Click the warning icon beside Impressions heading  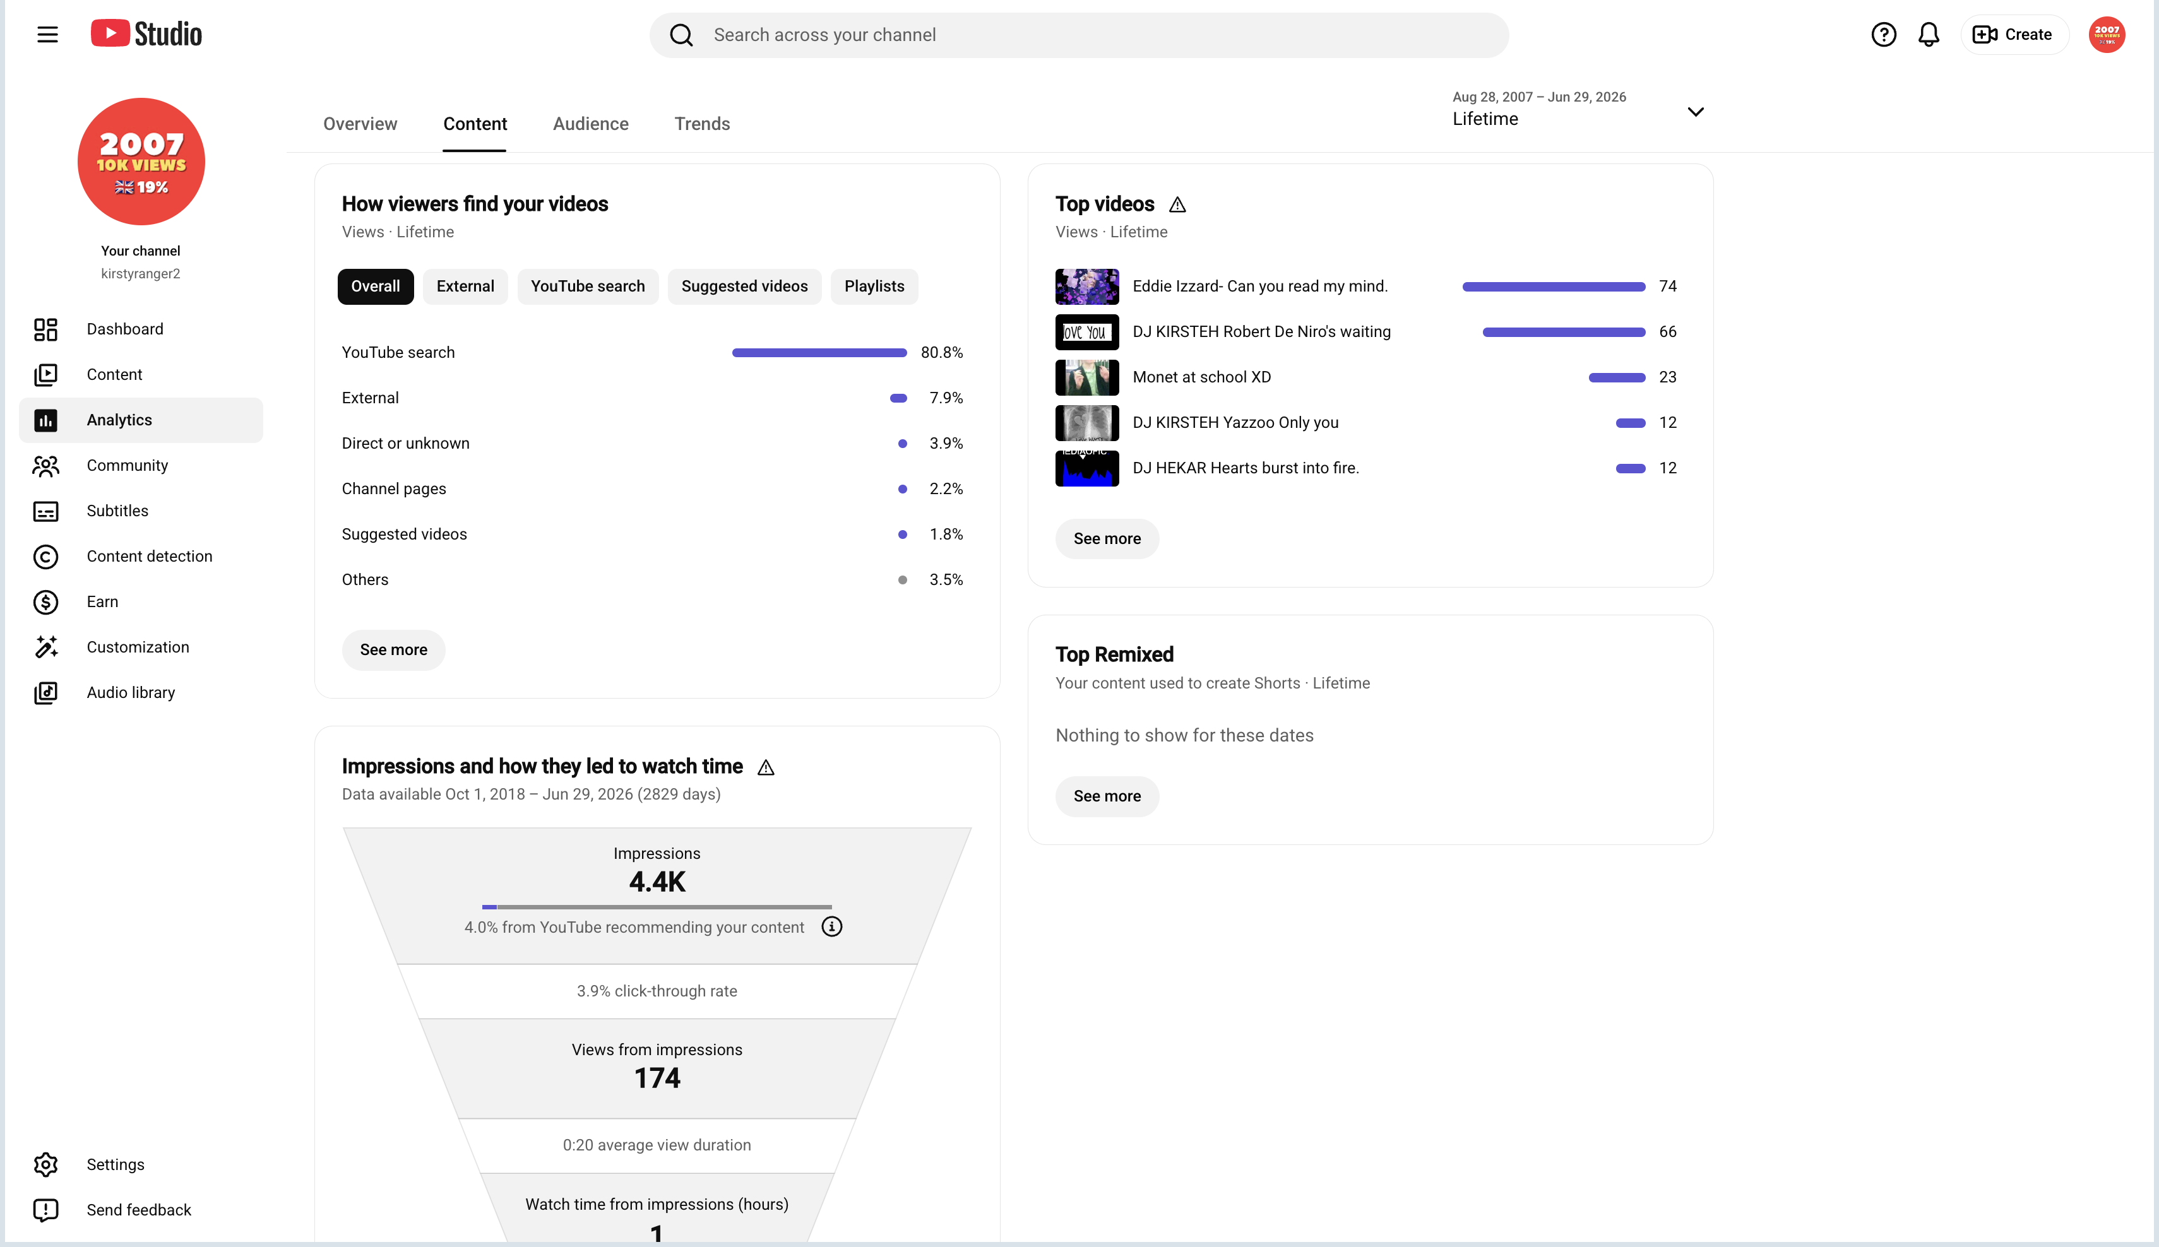pyautogui.click(x=766, y=767)
